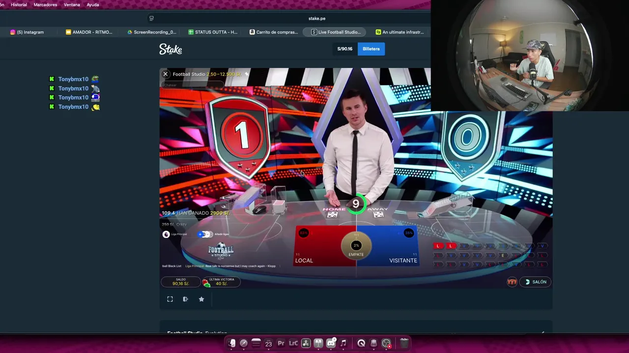The width and height of the screenshot is (629, 353).
Task: Open the Ventana menu
Action: point(72,4)
